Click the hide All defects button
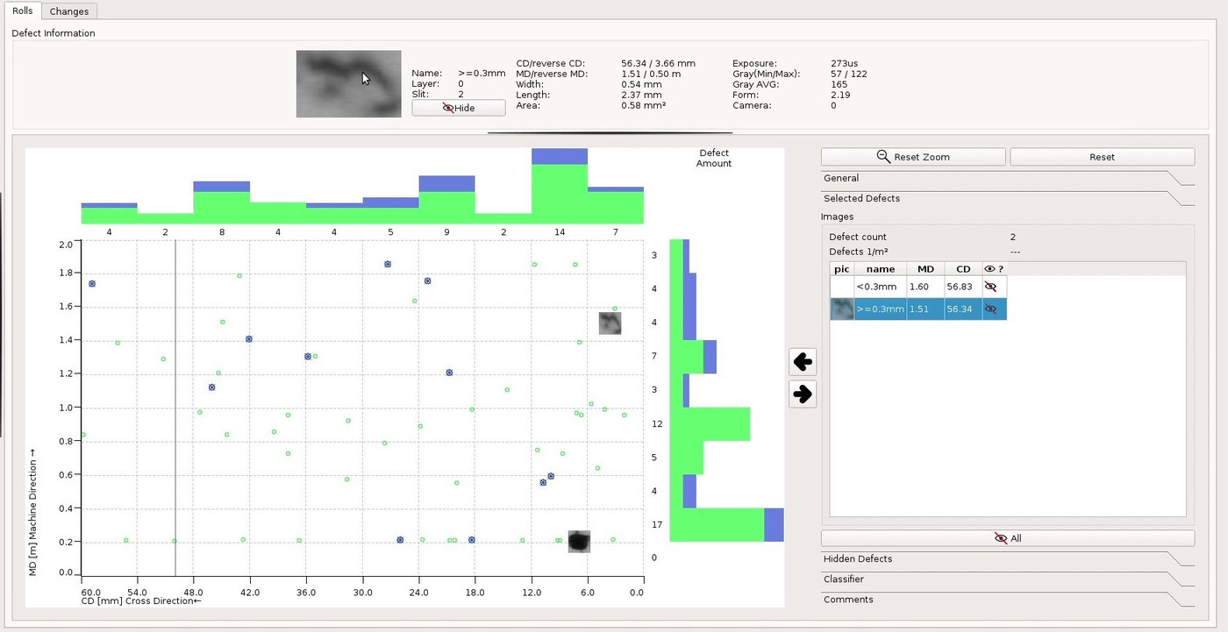 [x=1008, y=538]
